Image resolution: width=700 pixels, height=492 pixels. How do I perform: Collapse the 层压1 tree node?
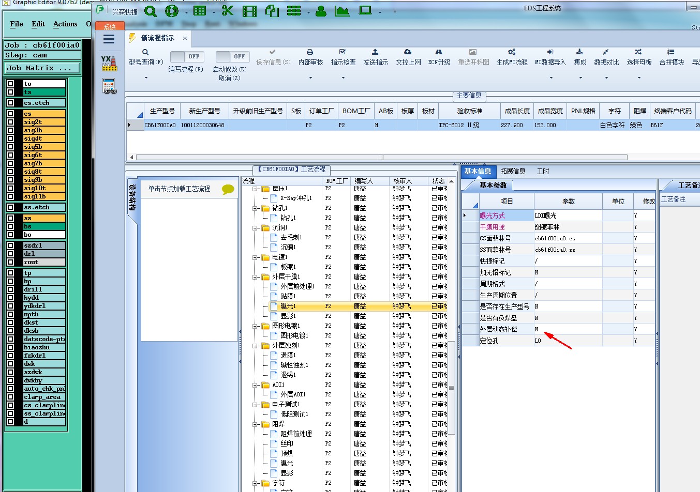(x=256, y=189)
